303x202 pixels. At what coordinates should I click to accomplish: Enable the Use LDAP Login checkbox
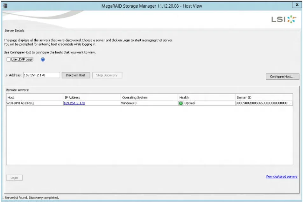tap(9, 59)
